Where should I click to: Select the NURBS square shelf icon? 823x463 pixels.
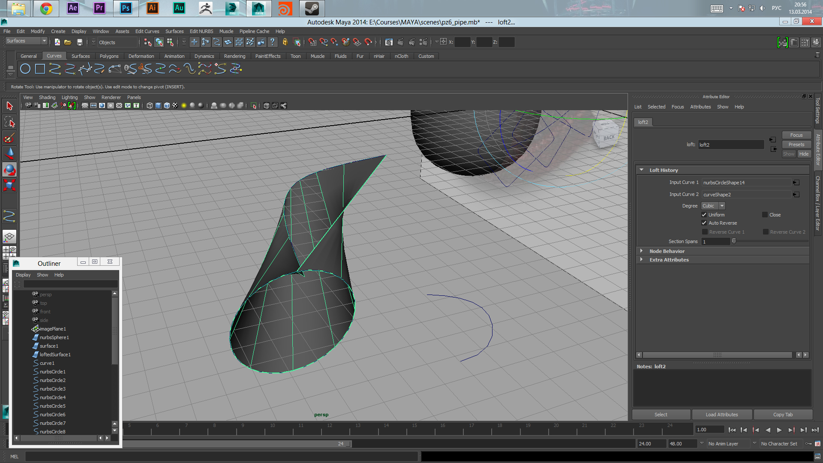coord(40,69)
